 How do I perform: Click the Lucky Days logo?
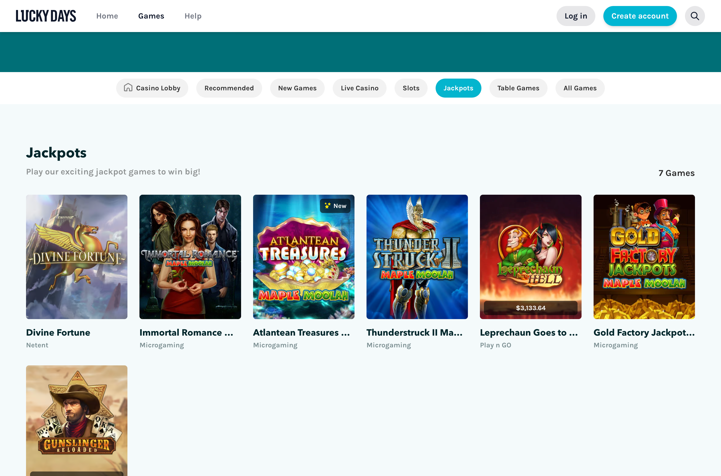pos(46,16)
